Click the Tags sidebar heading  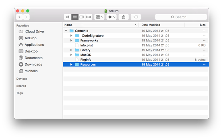[20, 93]
